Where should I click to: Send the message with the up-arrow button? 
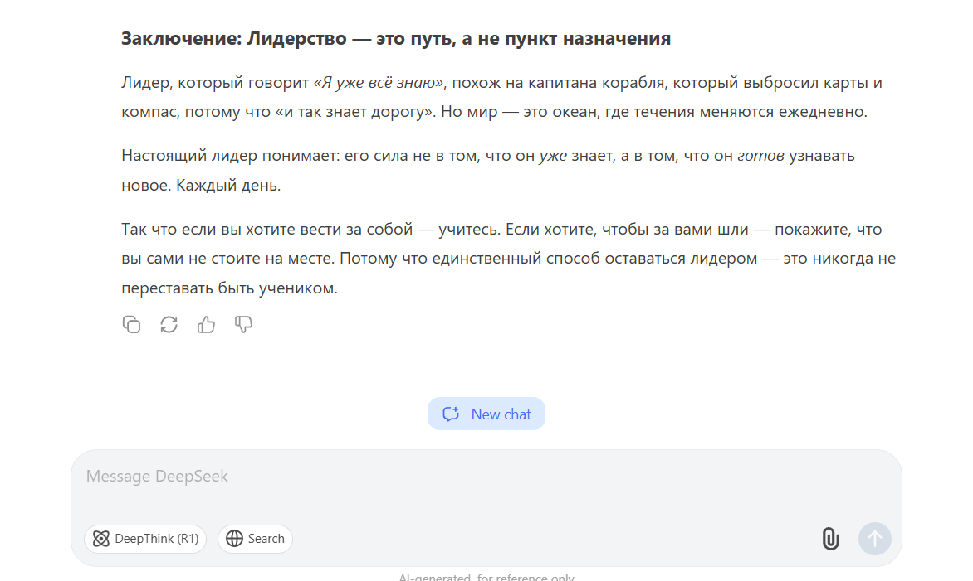(x=875, y=538)
